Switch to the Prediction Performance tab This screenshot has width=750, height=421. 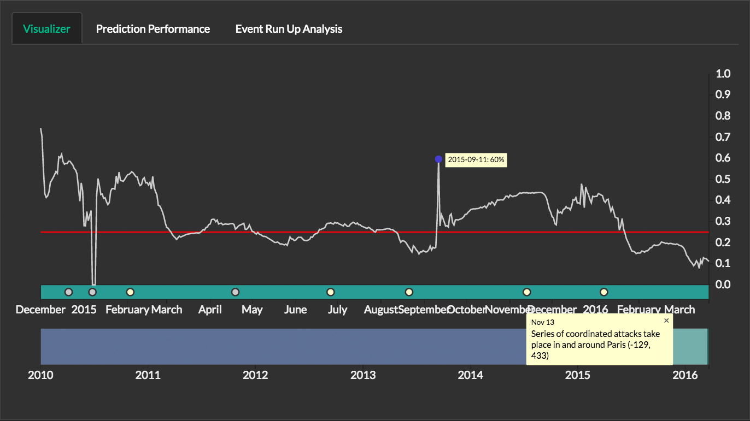click(153, 29)
